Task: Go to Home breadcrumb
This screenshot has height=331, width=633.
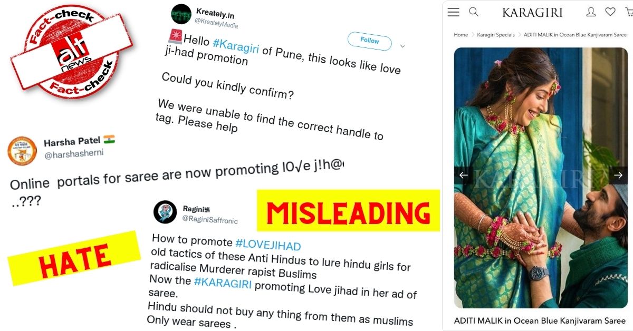Action: [x=461, y=35]
